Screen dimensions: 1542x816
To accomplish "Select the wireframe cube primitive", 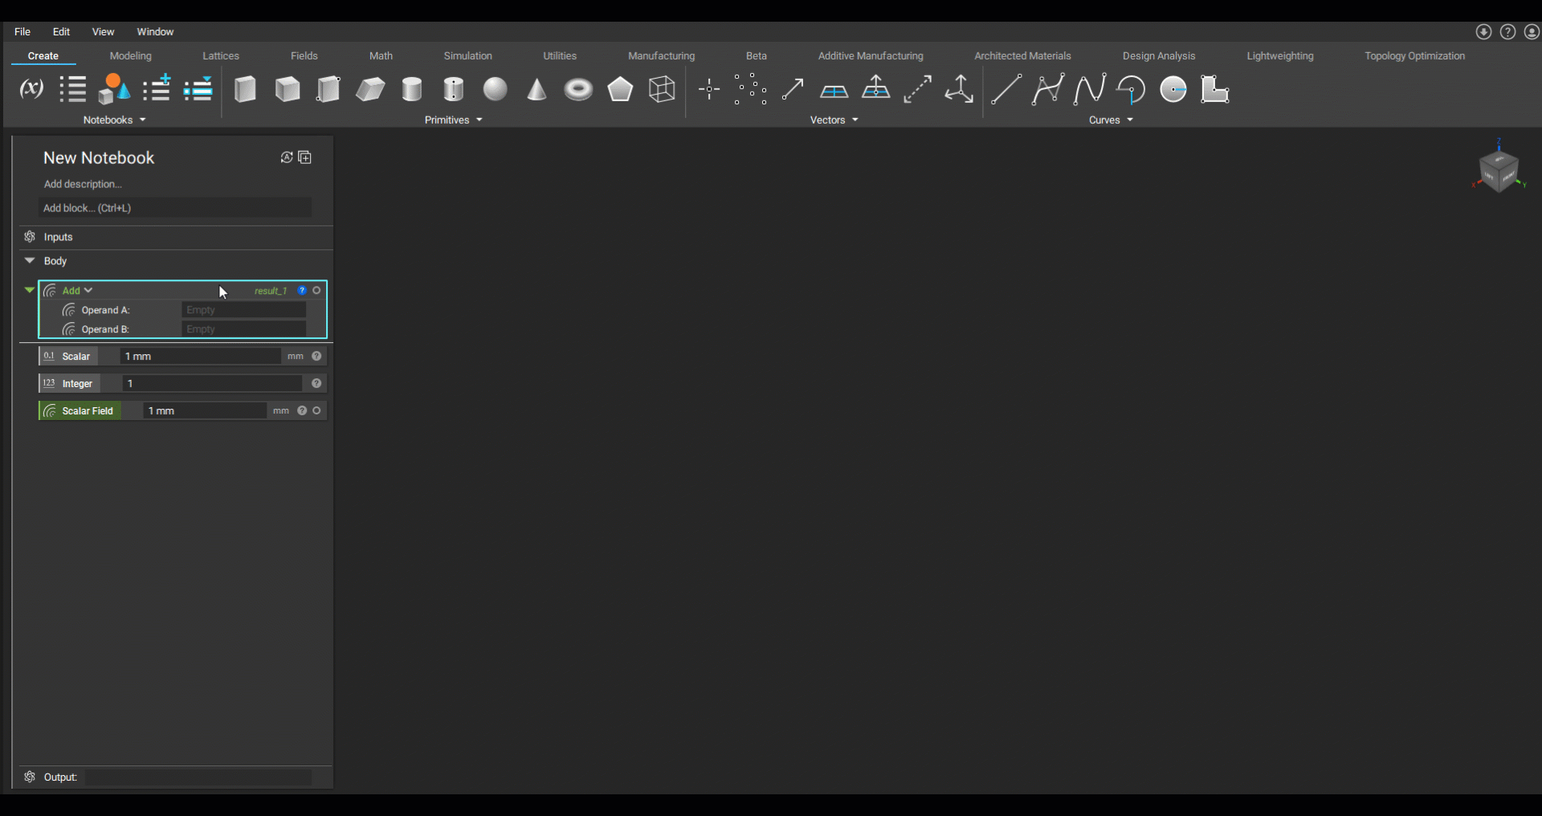I will click(662, 89).
